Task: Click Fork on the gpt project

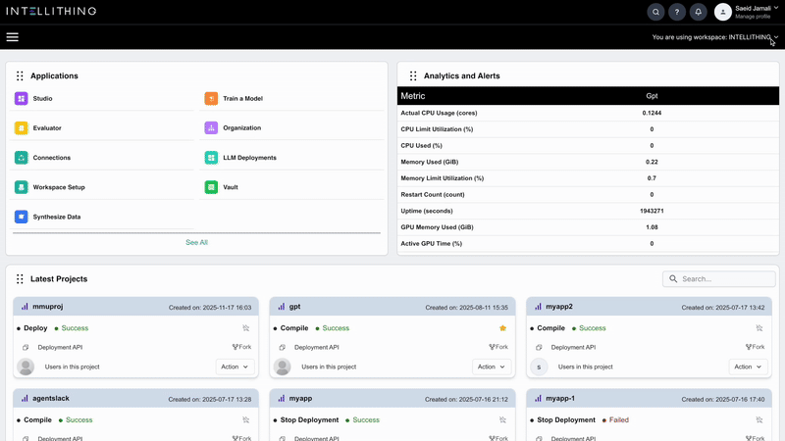Action: (x=497, y=347)
